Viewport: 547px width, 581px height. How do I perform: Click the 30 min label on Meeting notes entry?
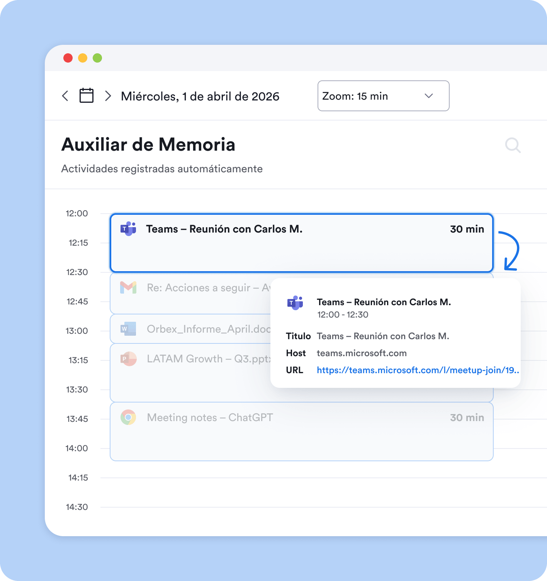[x=467, y=418]
